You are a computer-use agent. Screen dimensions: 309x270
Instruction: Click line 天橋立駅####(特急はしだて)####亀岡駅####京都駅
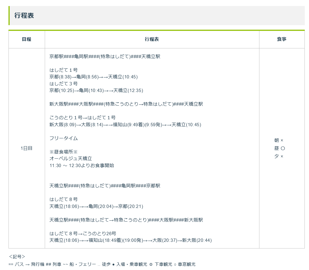tap(105, 186)
